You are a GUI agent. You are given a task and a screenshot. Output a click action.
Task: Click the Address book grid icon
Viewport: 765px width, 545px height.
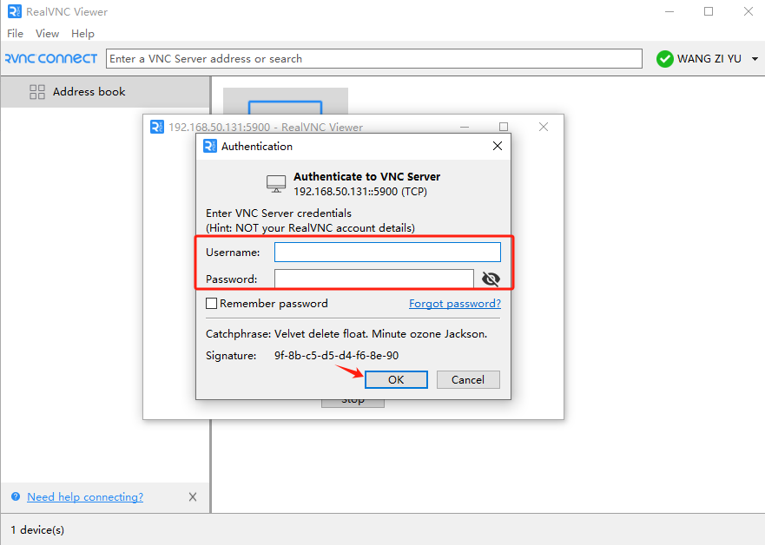(x=37, y=92)
